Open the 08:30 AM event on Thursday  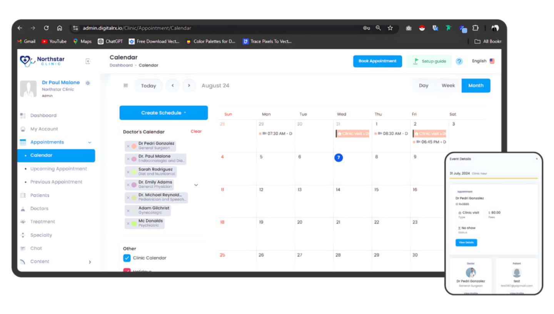392,134
